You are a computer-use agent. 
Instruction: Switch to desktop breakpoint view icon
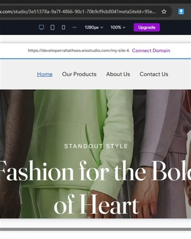[41, 28]
